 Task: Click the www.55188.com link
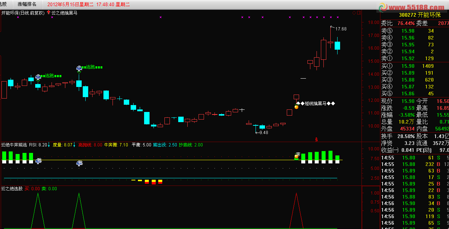[x=417, y=8]
